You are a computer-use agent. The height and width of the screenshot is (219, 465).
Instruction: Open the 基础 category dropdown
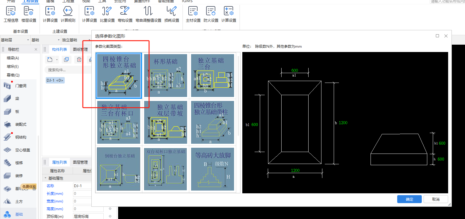[x=46, y=40]
